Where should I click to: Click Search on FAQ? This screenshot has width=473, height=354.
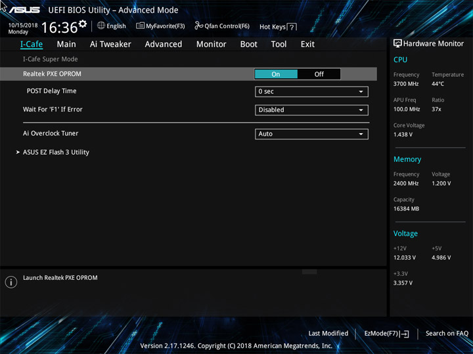(447, 334)
